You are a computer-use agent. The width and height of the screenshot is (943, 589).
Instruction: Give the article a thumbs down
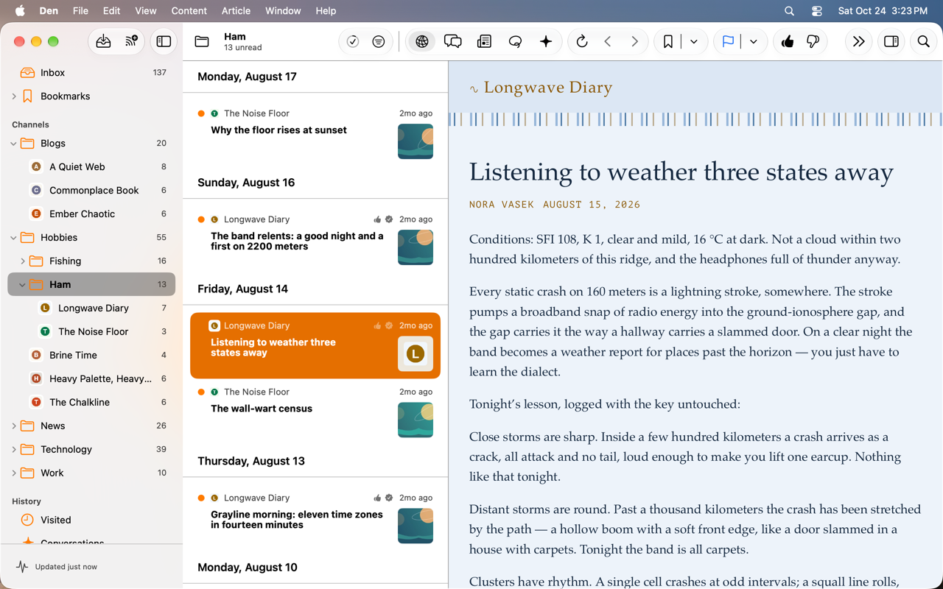click(x=813, y=42)
